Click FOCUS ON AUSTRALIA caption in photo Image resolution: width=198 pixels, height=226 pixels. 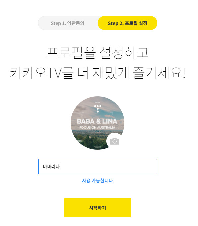tap(97, 128)
